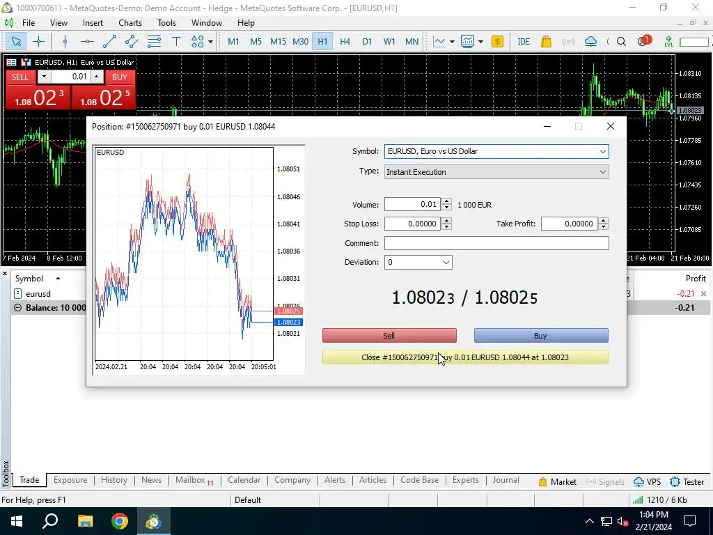This screenshot has height=535, width=713.
Task: Open one-click volume dropdown arrow
Action: (44, 77)
